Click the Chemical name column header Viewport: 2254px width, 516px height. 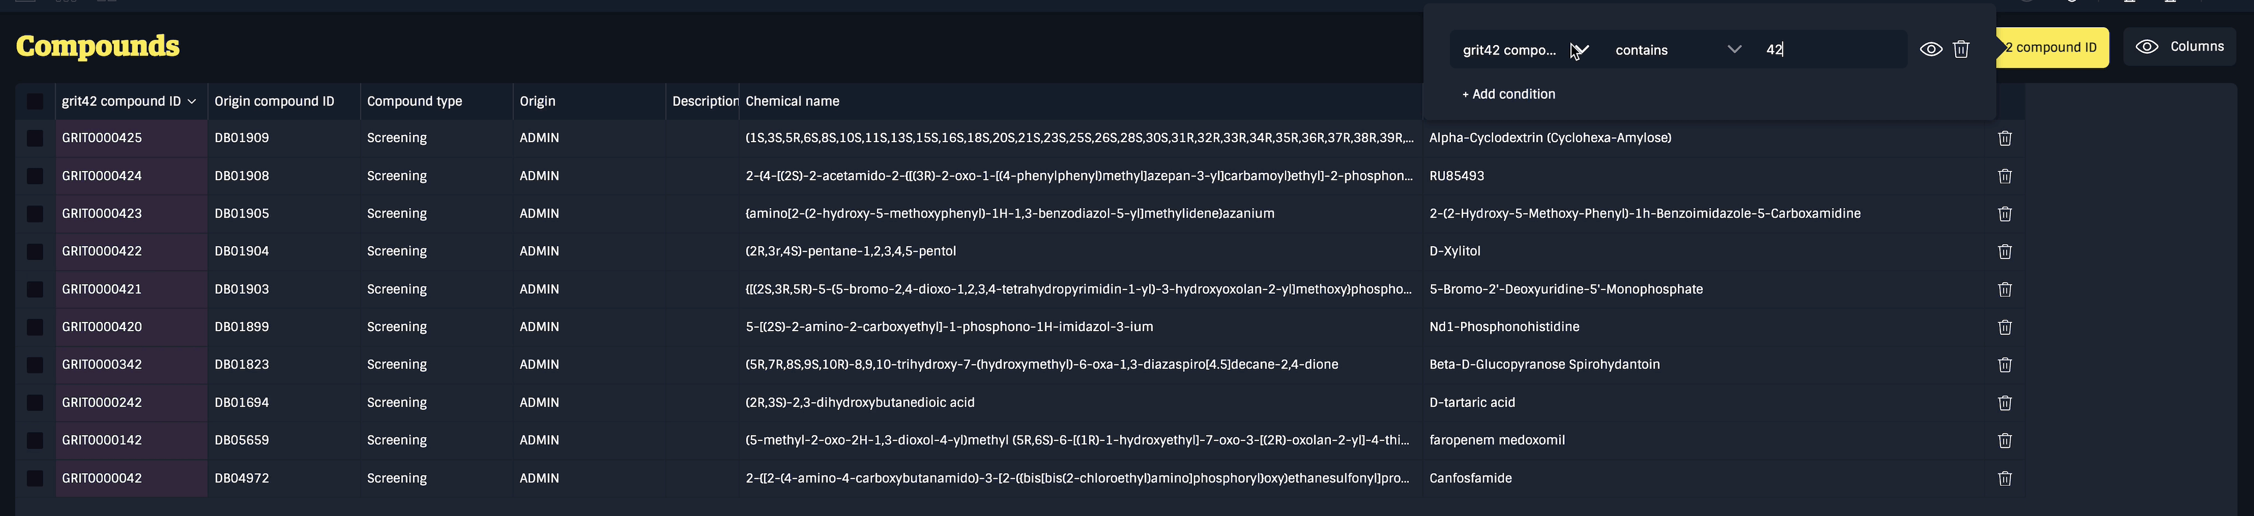[792, 102]
